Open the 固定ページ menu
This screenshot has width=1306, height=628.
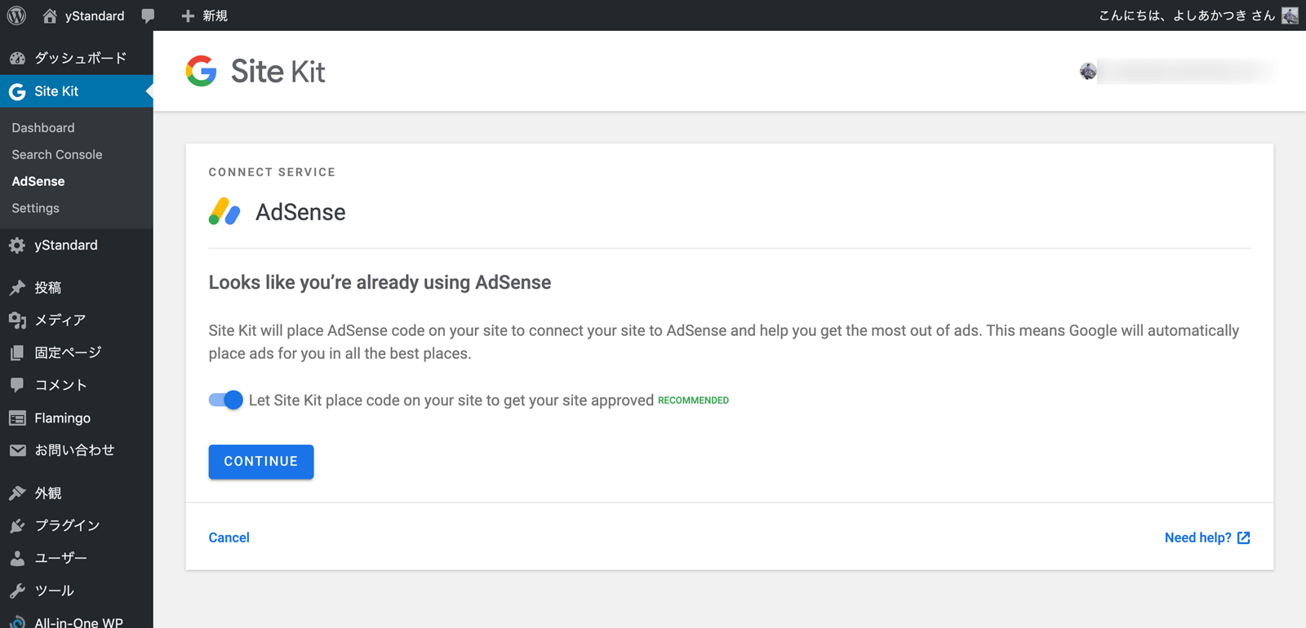coord(77,352)
